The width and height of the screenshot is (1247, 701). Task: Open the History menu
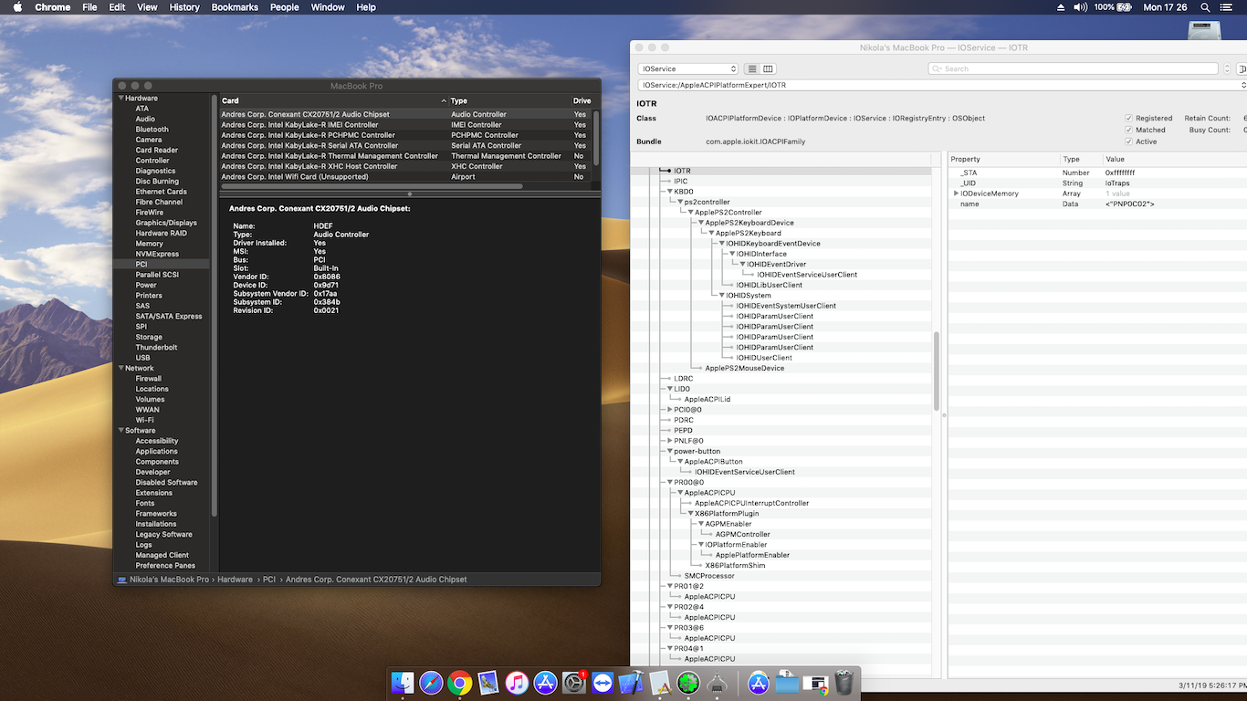point(184,7)
